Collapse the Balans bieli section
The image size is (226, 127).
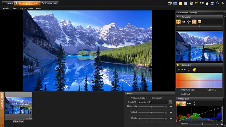click(x=181, y=65)
